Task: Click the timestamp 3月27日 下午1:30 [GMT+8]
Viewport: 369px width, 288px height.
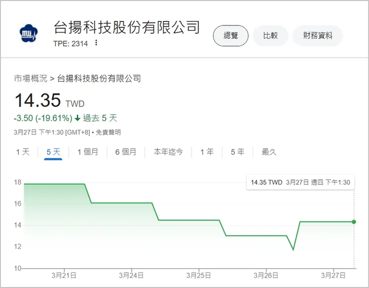Action: [x=52, y=133]
